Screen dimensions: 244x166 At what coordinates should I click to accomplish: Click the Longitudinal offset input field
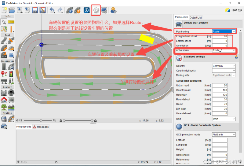coord(220,36)
